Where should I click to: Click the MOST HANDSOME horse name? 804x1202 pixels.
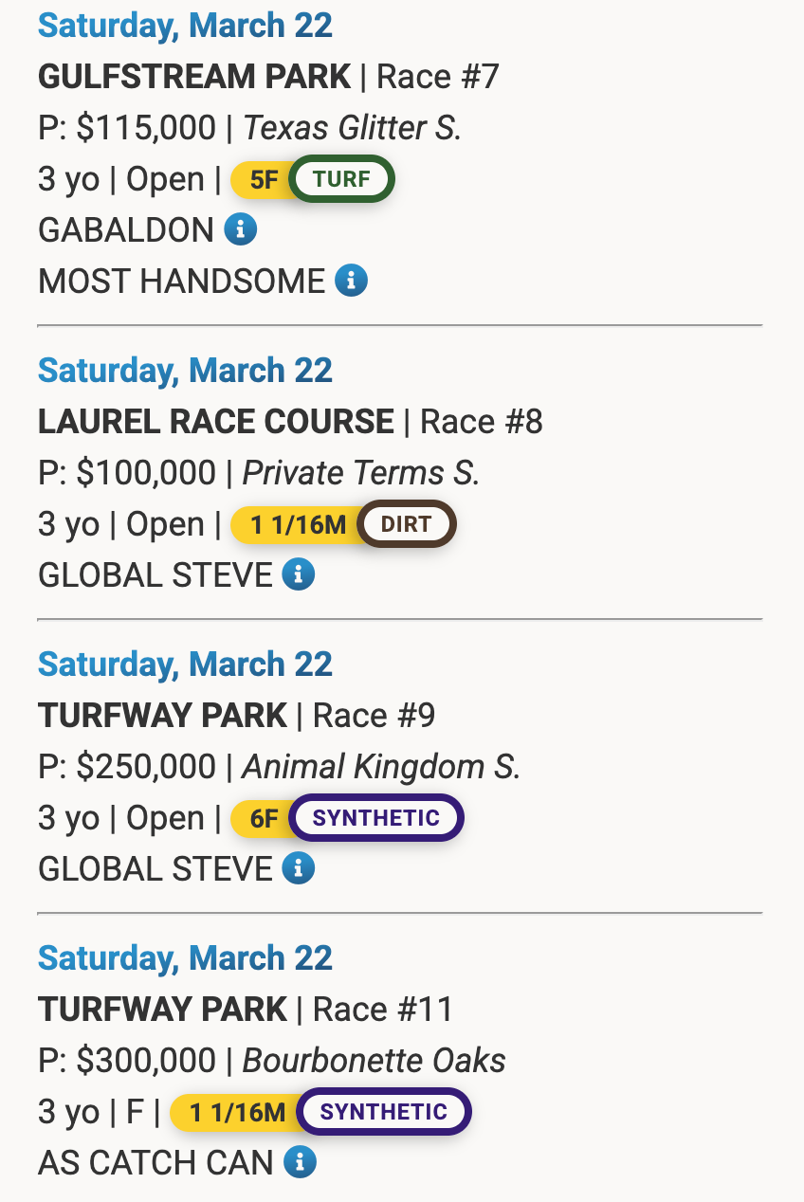pos(181,282)
